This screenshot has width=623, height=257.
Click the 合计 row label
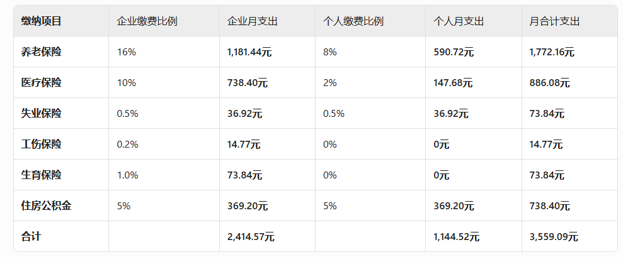(31, 236)
